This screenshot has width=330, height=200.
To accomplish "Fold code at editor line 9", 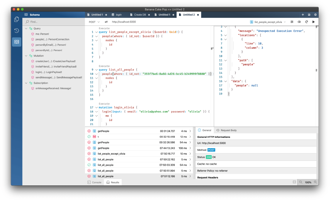I will [x=96, y=70].
